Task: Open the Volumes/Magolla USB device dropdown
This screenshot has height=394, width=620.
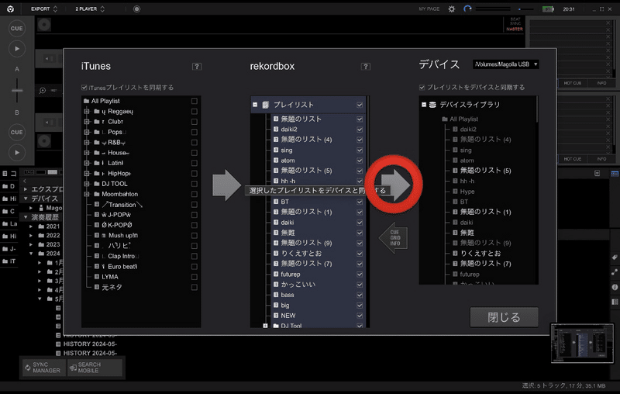Action: (506, 64)
